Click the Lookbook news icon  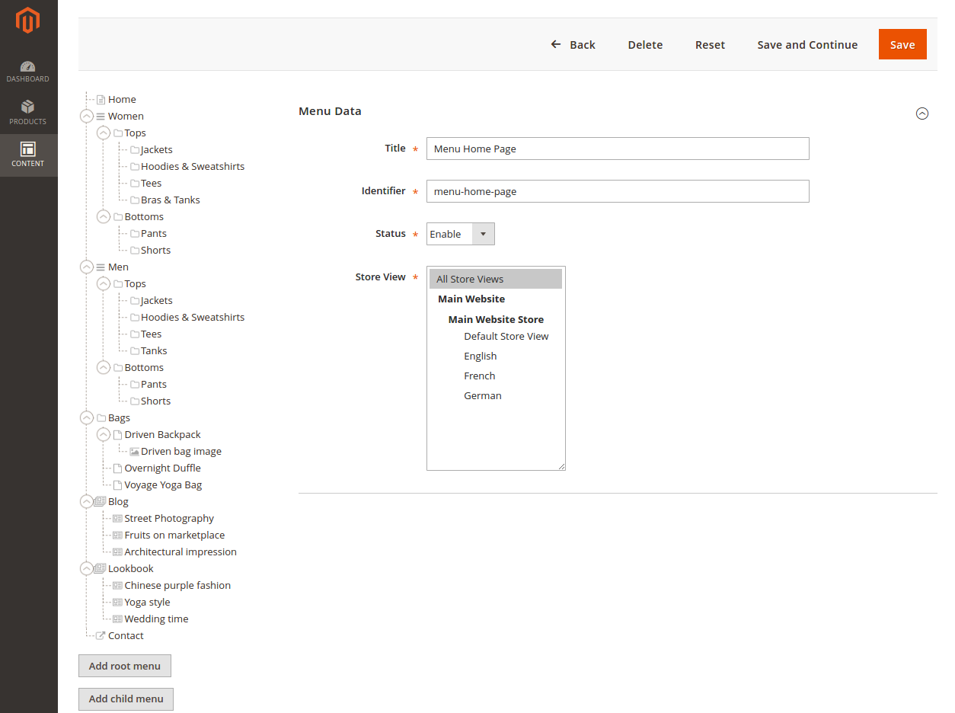coord(100,569)
